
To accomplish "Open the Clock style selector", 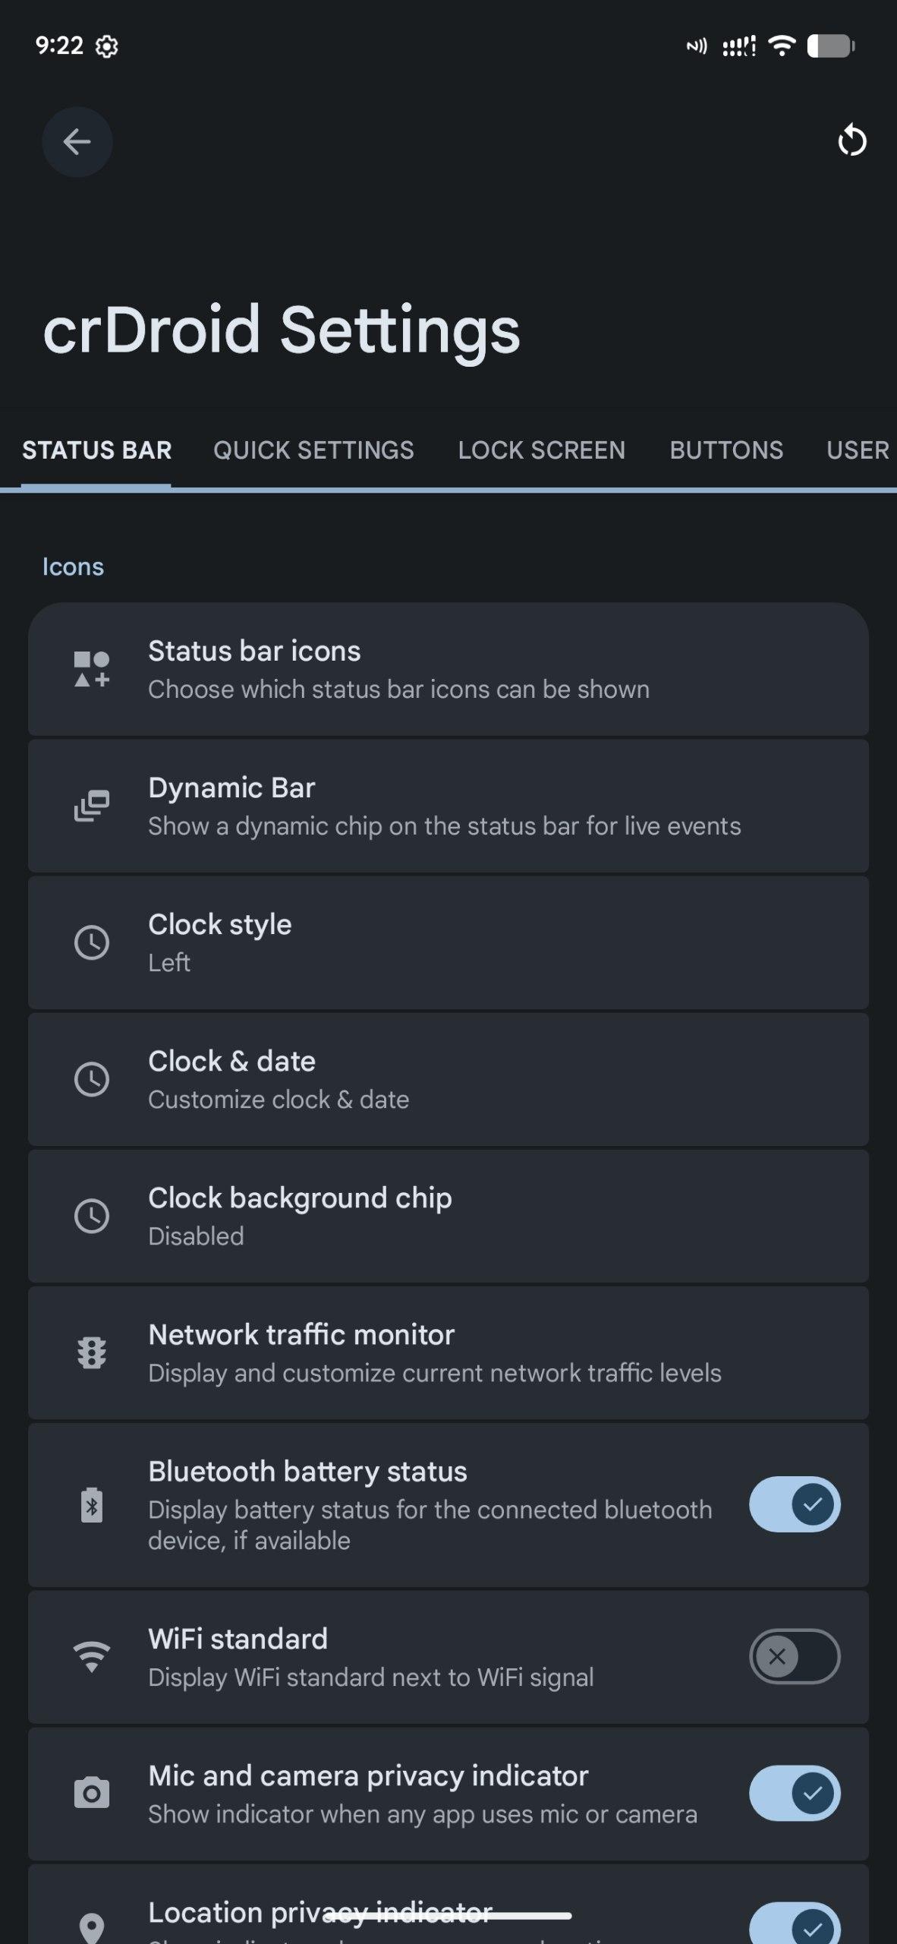I will (x=448, y=942).
